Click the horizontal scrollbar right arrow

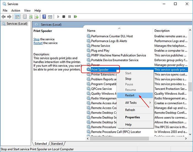[186, 139]
